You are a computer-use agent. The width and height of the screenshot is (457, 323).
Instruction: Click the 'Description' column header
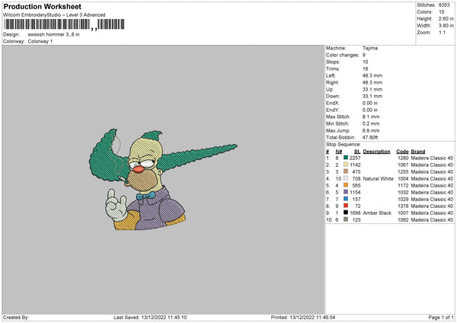[x=376, y=152]
